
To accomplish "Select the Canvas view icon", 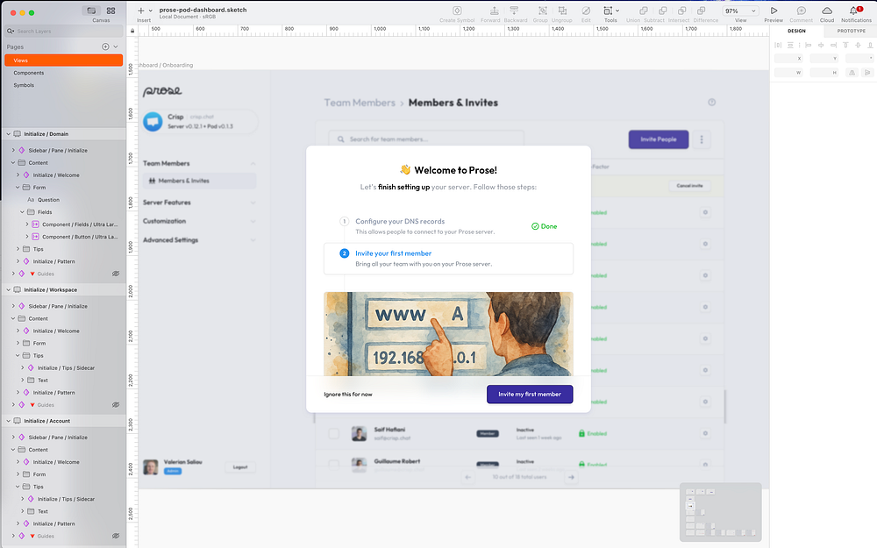I will [91, 11].
